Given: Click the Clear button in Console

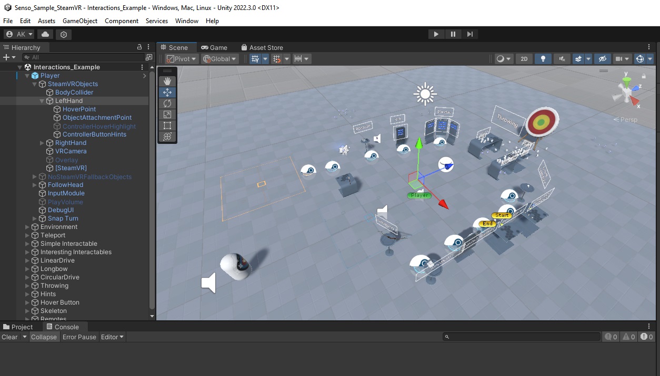Looking at the screenshot, I should [9, 337].
